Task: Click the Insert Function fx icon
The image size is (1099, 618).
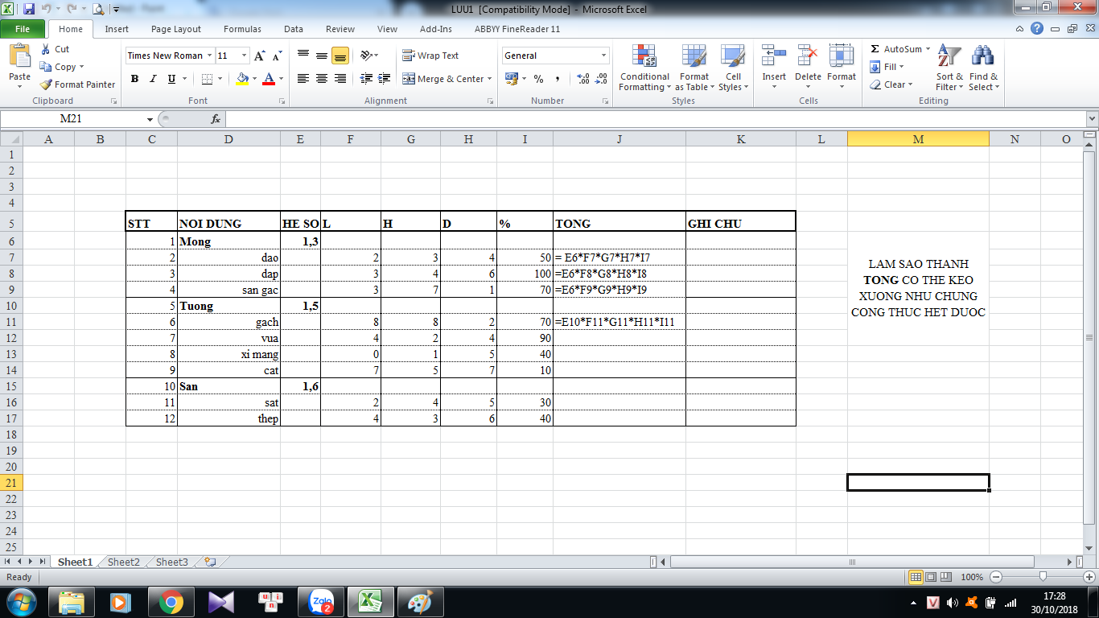Action: point(216,119)
